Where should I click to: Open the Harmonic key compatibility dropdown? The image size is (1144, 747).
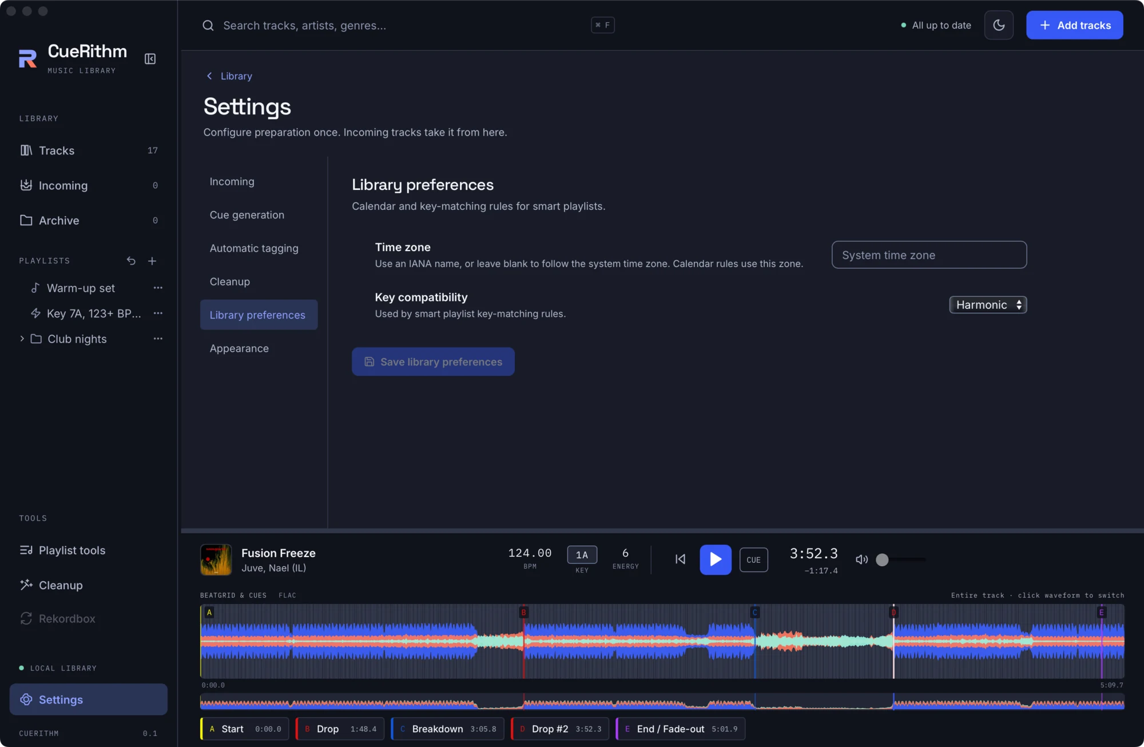988,305
